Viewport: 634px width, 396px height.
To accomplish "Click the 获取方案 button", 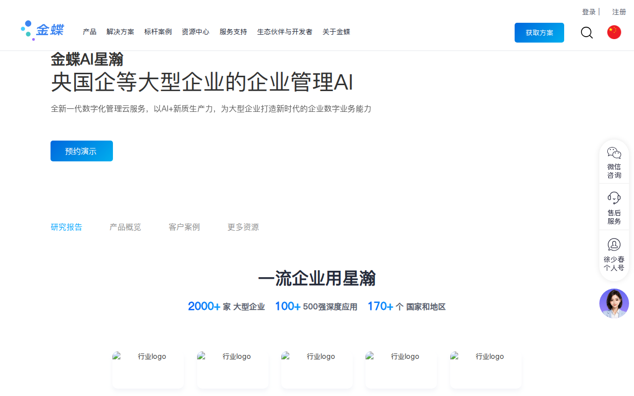I will [539, 33].
